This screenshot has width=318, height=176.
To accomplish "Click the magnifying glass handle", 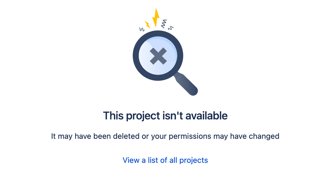I will tap(186, 84).
